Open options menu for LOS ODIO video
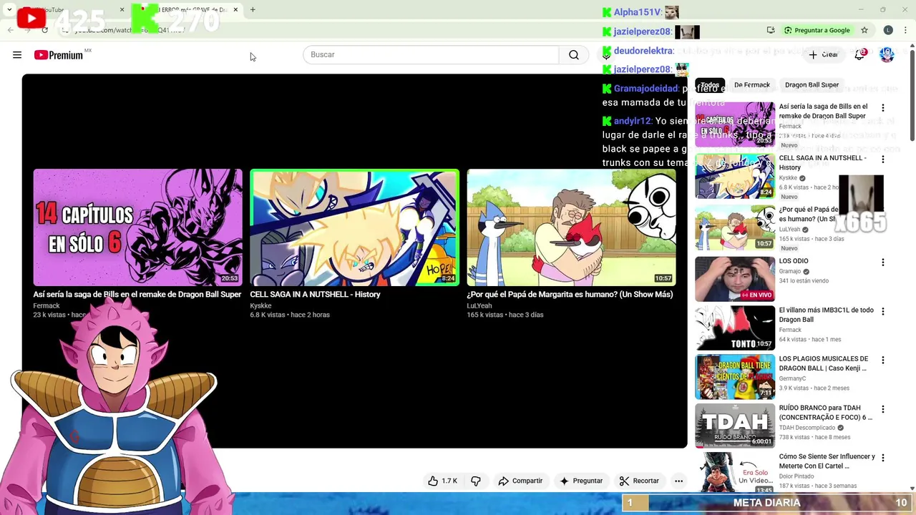This screenshot has height=515, width=916. [x=882, y=263]
